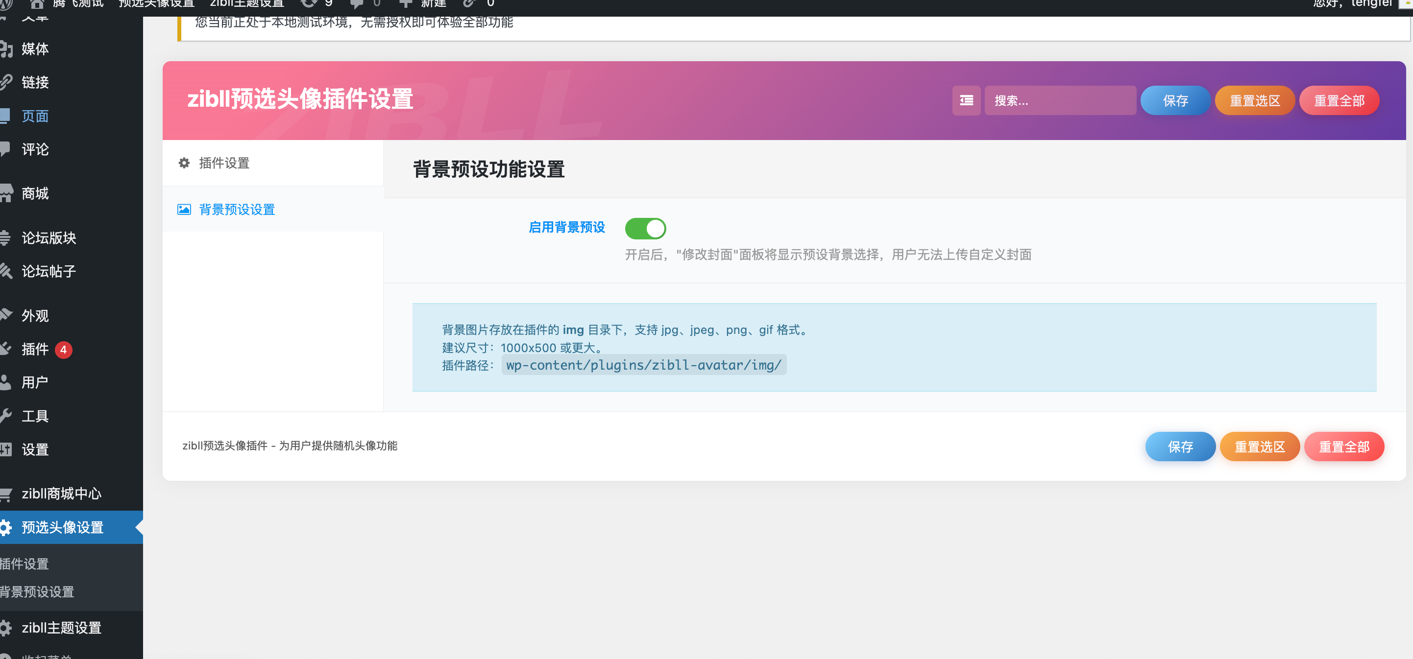This screenshot has height=659, width=1413.
Task: Click the comment bubble icon in admin bar
Action: [357, 4]
